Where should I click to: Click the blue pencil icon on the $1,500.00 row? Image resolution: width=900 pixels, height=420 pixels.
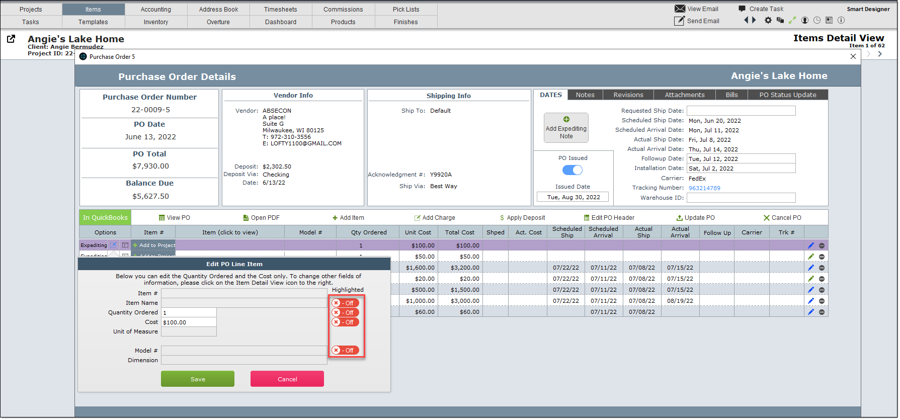coord(811,290)
